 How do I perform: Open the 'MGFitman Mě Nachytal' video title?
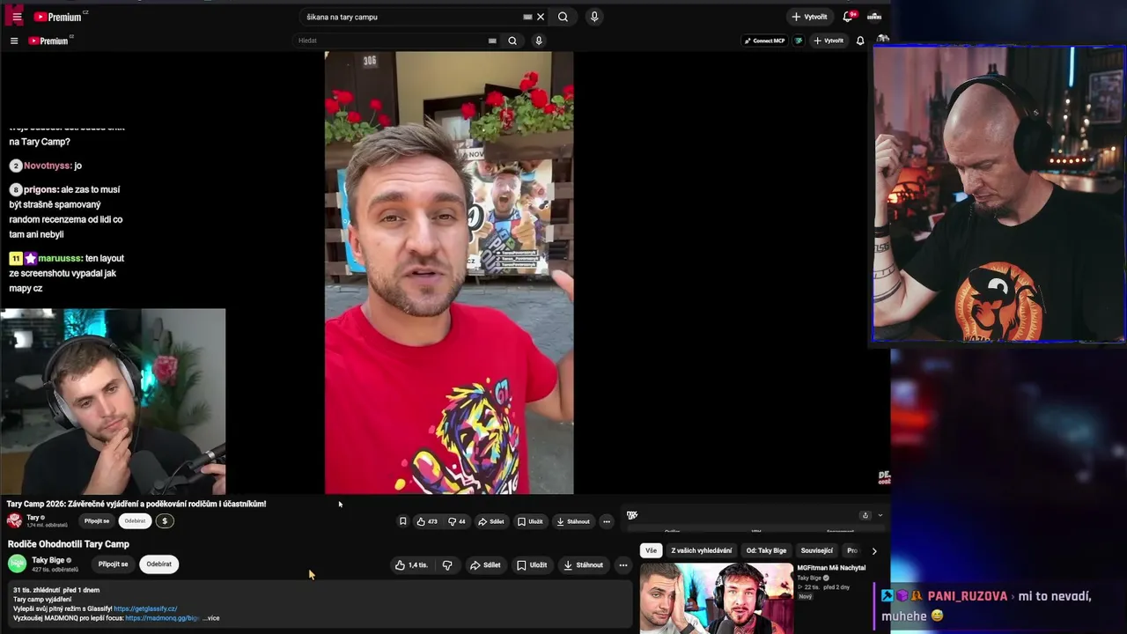pos(831,568)
